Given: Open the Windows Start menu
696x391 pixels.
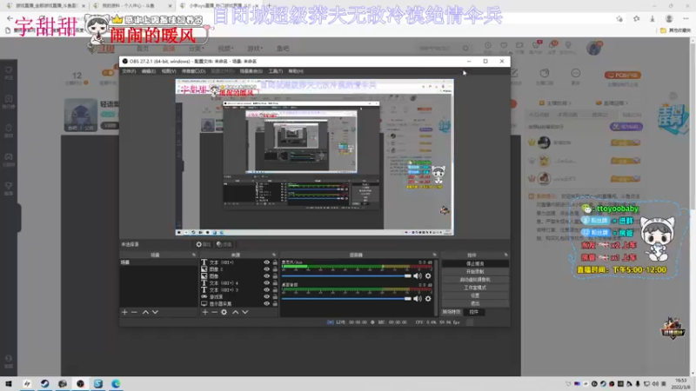Looking at the screenshot, I should pyautogui.click(x=9, y=384).
